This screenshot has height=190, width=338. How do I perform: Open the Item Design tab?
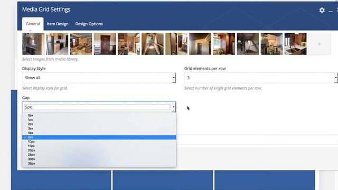pyautogui.click(x=58, y=24)
